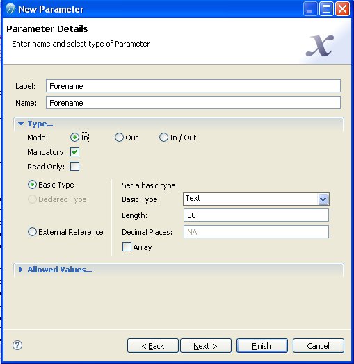Click the New Parameter title bar app icon
354x364 pixels.
[x=10, y=9]
